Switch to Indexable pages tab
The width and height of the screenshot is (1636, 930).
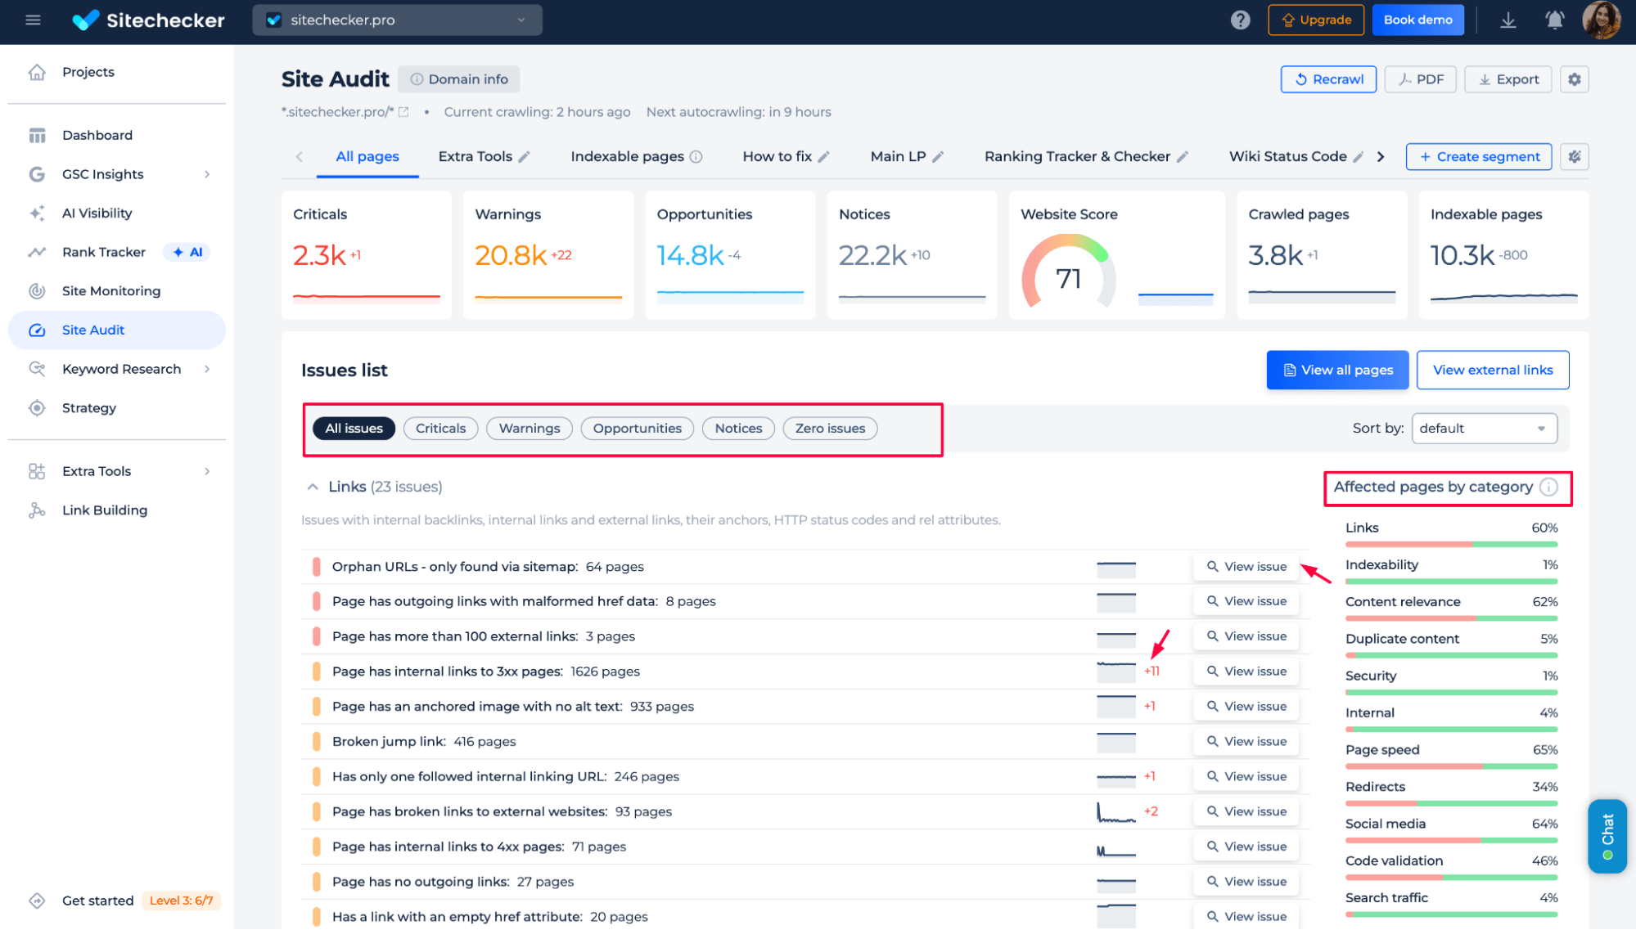click(x=627, y=156)
